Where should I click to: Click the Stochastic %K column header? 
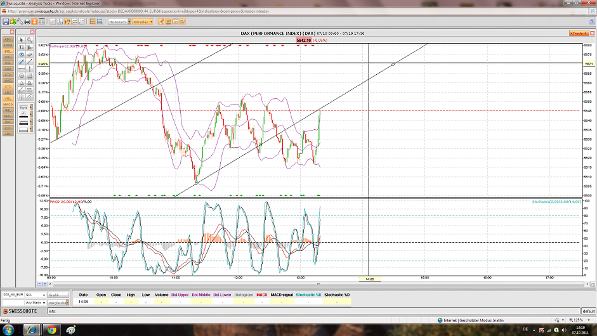(x=308, y=295)
